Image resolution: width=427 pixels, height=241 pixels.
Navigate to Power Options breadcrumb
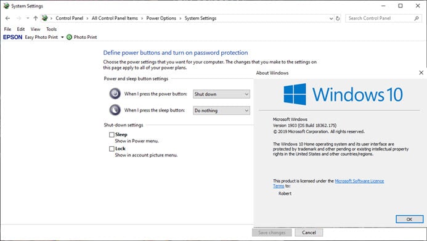(x=161, y=18)
